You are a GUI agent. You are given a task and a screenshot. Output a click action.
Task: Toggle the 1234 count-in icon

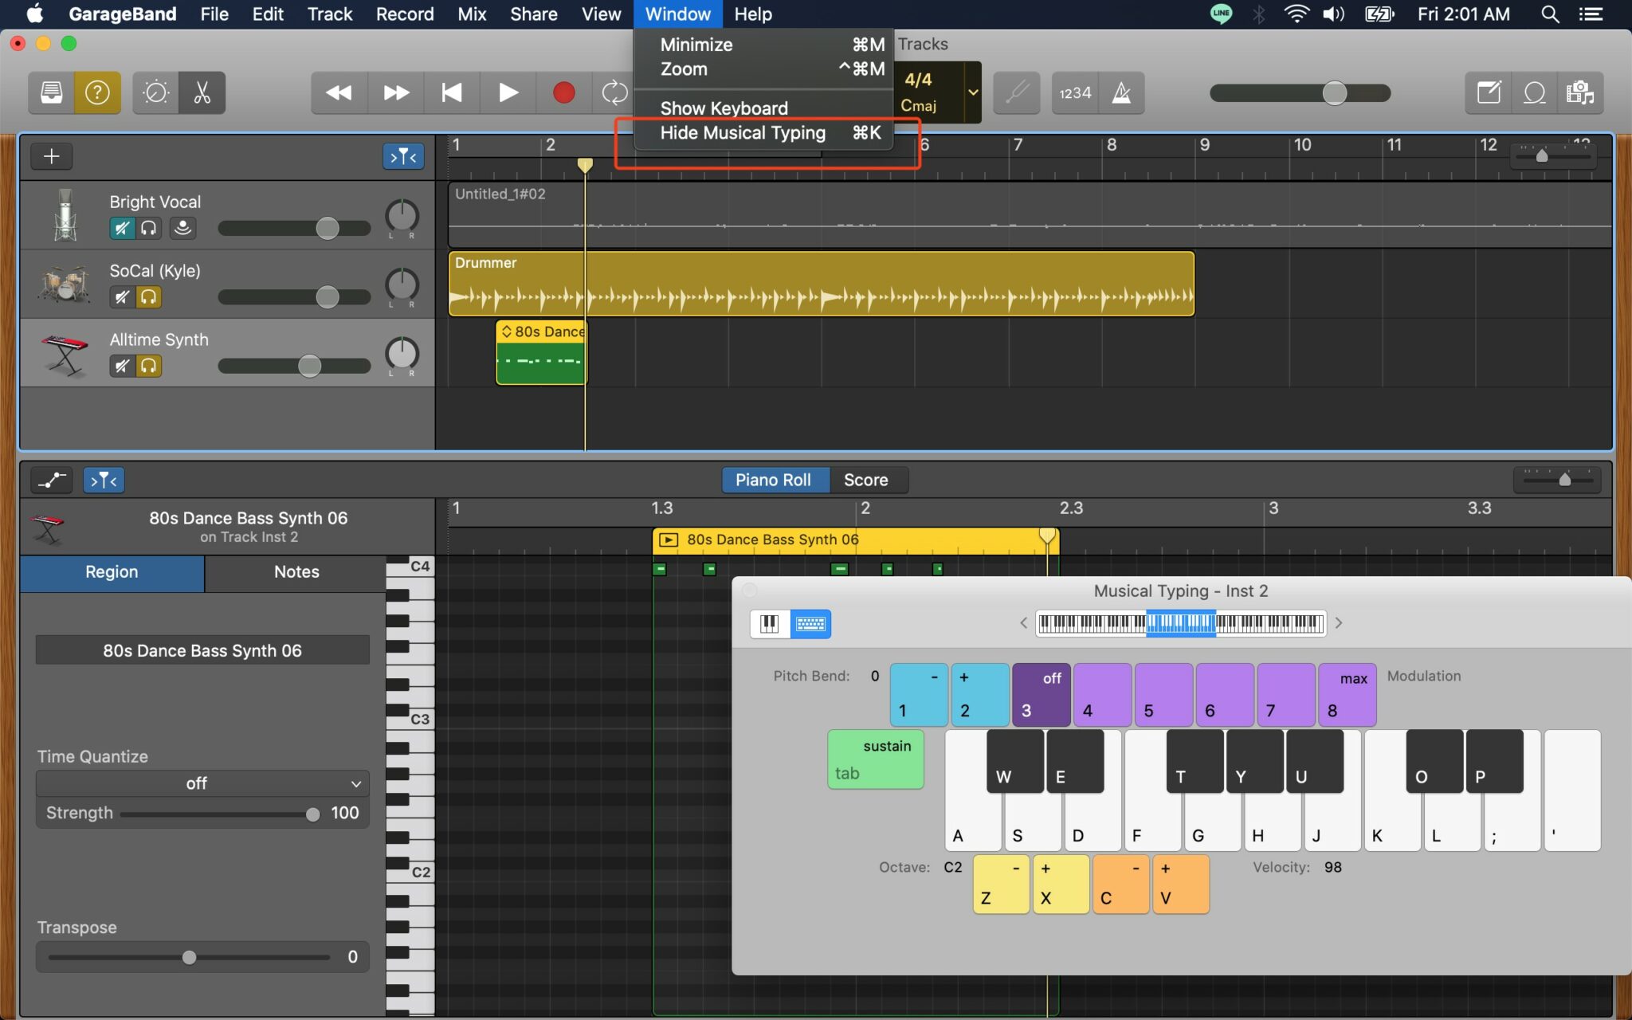point(1073,93)
